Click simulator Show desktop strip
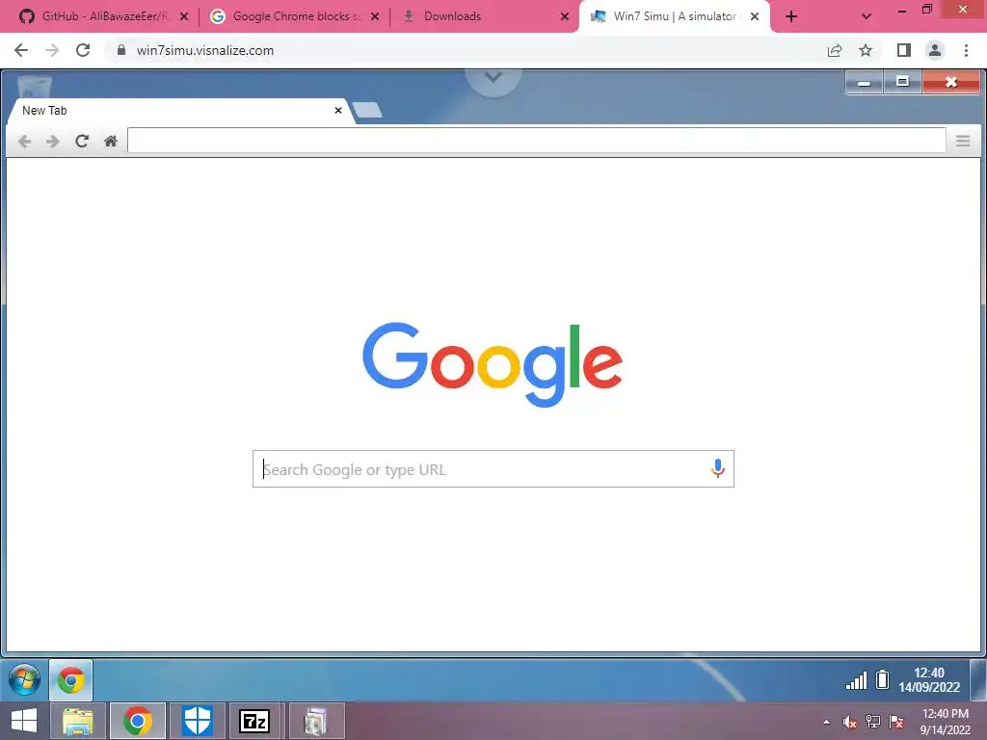Image resolution: width=987 pixels, height=740 pixels. (x=978, y=680)
